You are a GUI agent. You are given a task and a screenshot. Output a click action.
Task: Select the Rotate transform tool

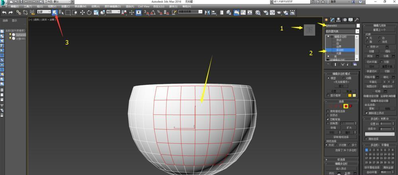point(89,12)
